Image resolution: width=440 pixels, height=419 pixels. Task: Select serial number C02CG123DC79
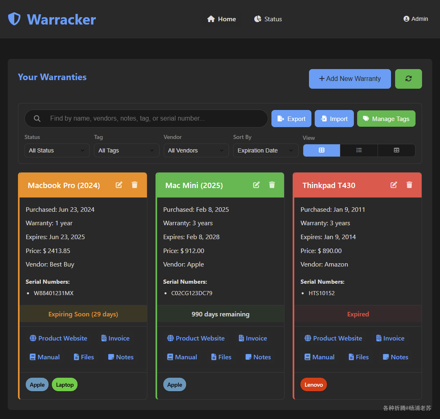(x=192, y=293)
